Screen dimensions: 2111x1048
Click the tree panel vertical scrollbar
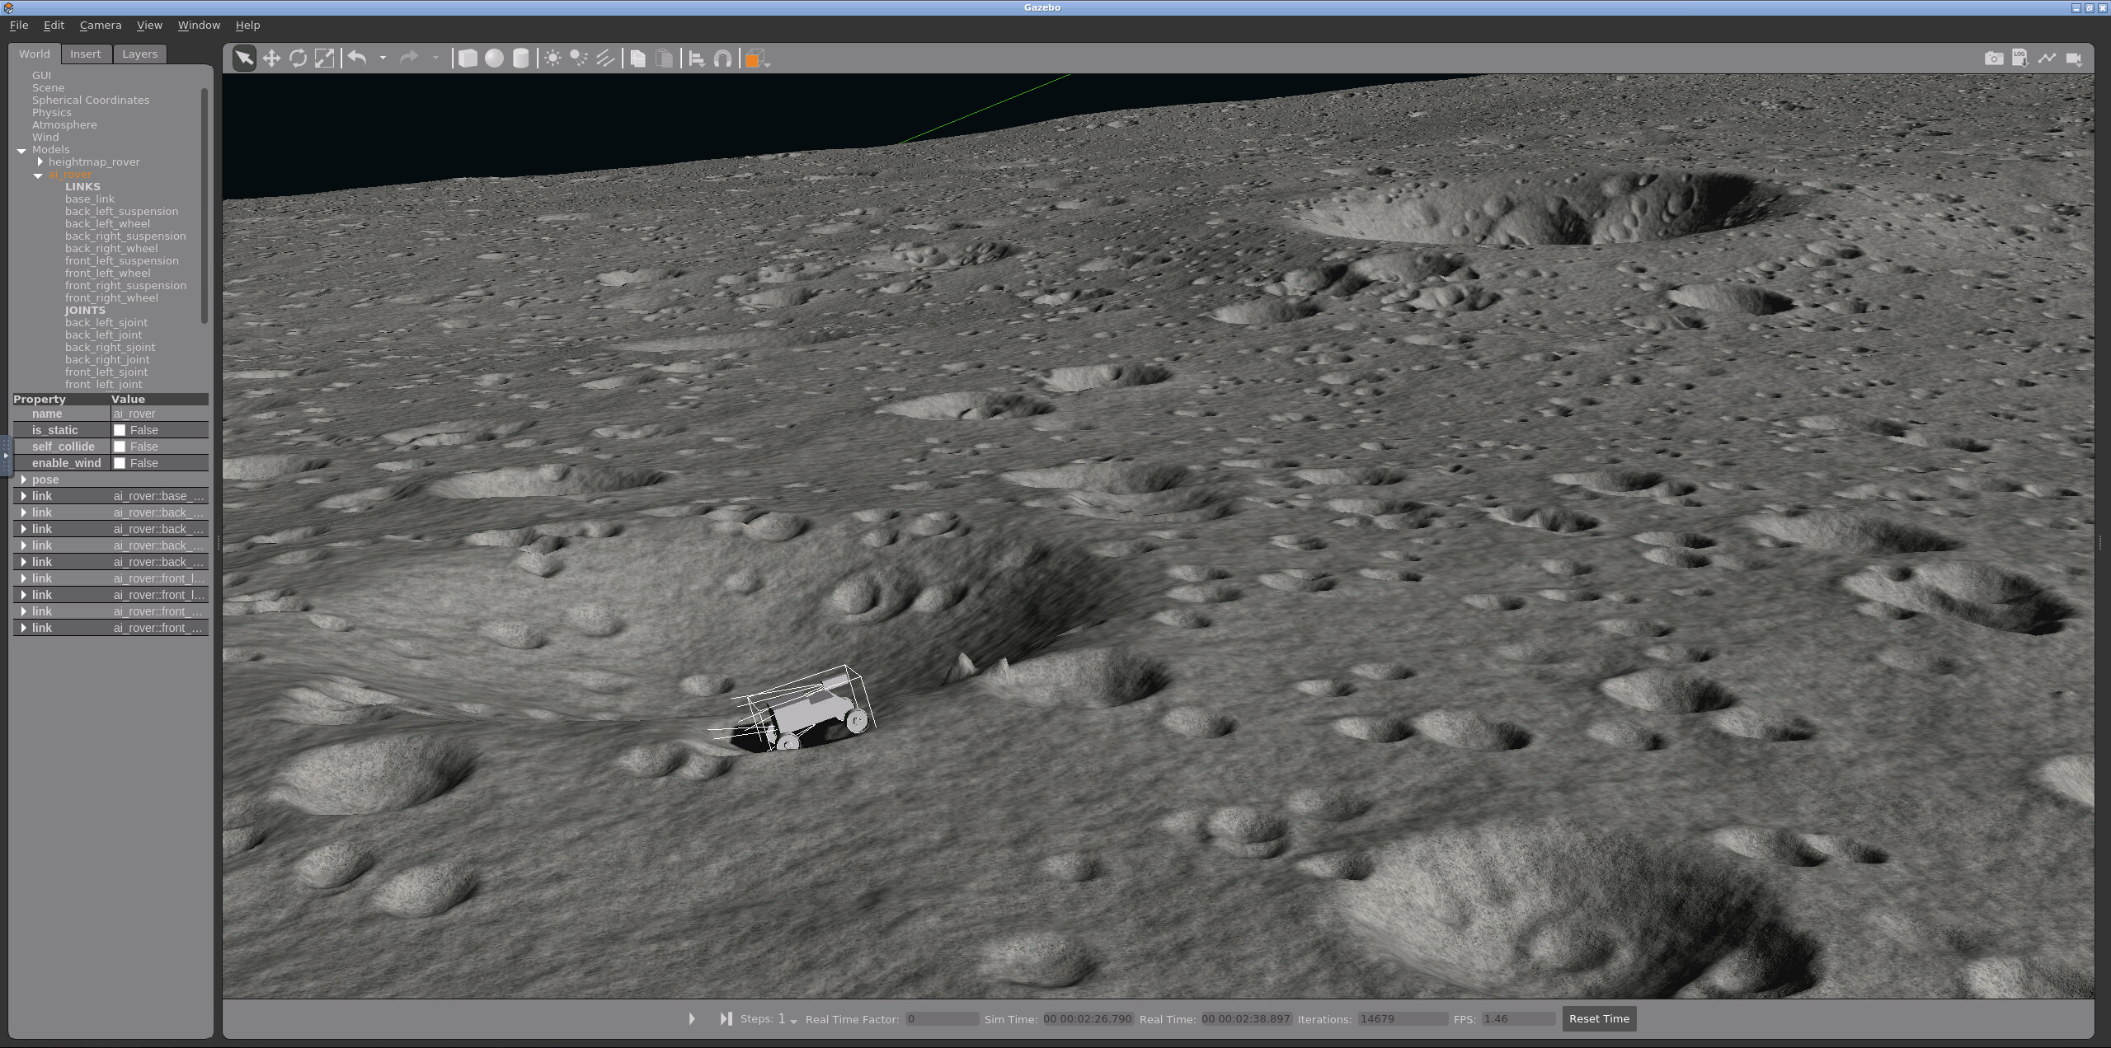pyautogui.click(x=205, y=206)
